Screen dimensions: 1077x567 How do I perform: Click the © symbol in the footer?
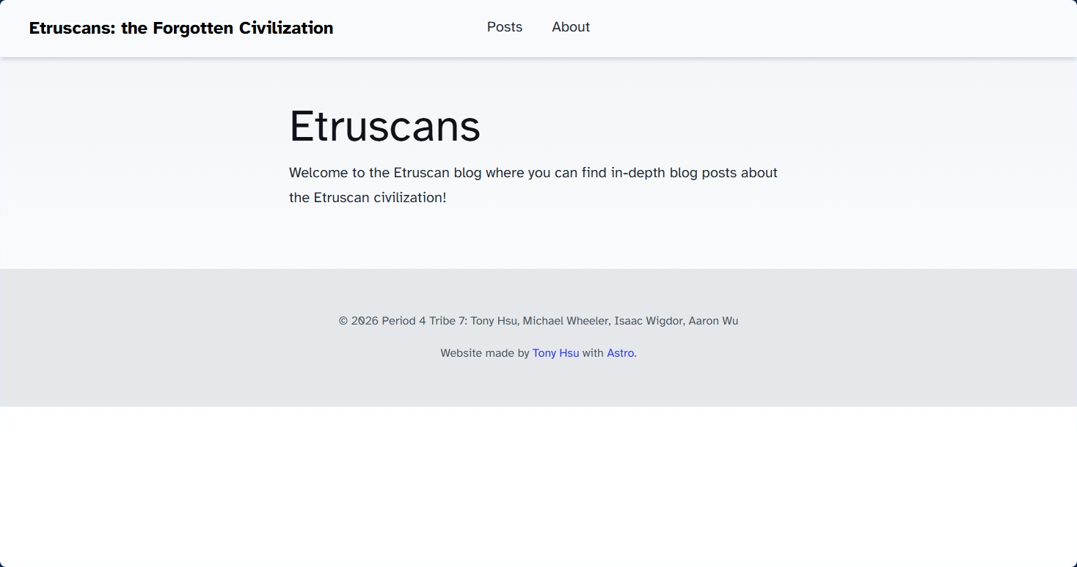click(343, 321)
